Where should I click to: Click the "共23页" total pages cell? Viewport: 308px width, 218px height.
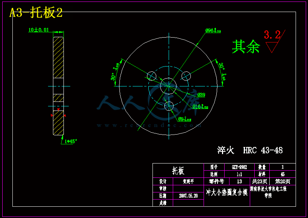[260, 182]
